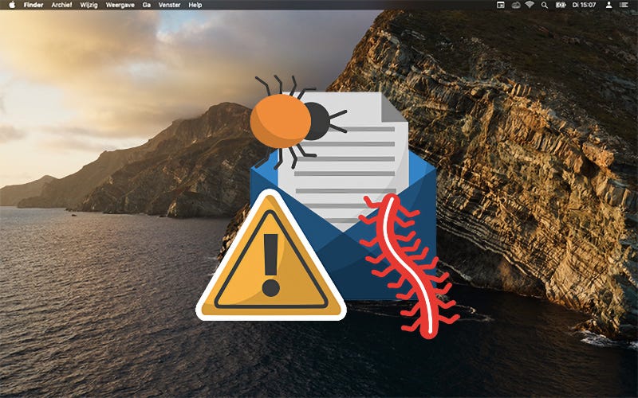The height and width of the screenshot is (398, 638).
Task: Click the clock showing Di 15:07
Action: click(x=585, y=5)
